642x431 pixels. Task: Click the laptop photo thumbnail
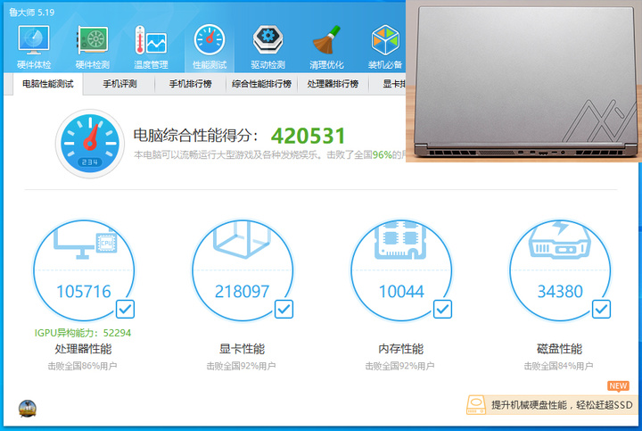[x=523, y=81]
